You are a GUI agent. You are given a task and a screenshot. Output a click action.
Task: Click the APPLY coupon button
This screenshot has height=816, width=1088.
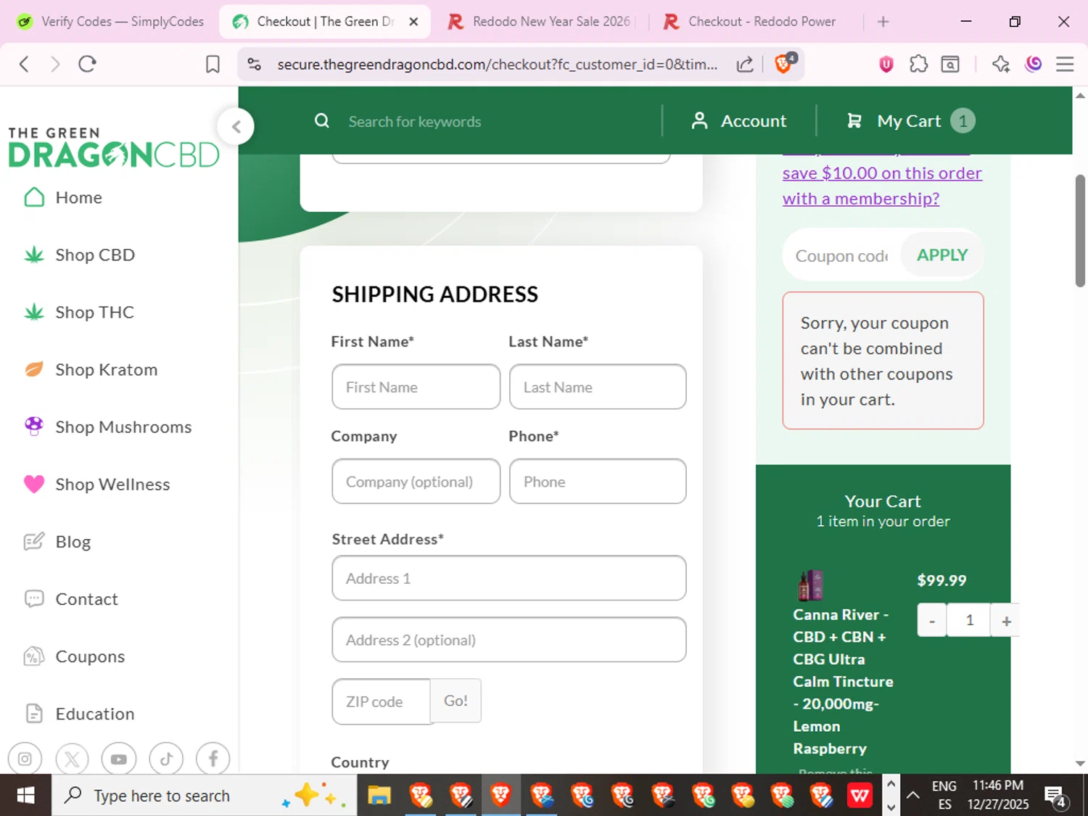point(942,255)
